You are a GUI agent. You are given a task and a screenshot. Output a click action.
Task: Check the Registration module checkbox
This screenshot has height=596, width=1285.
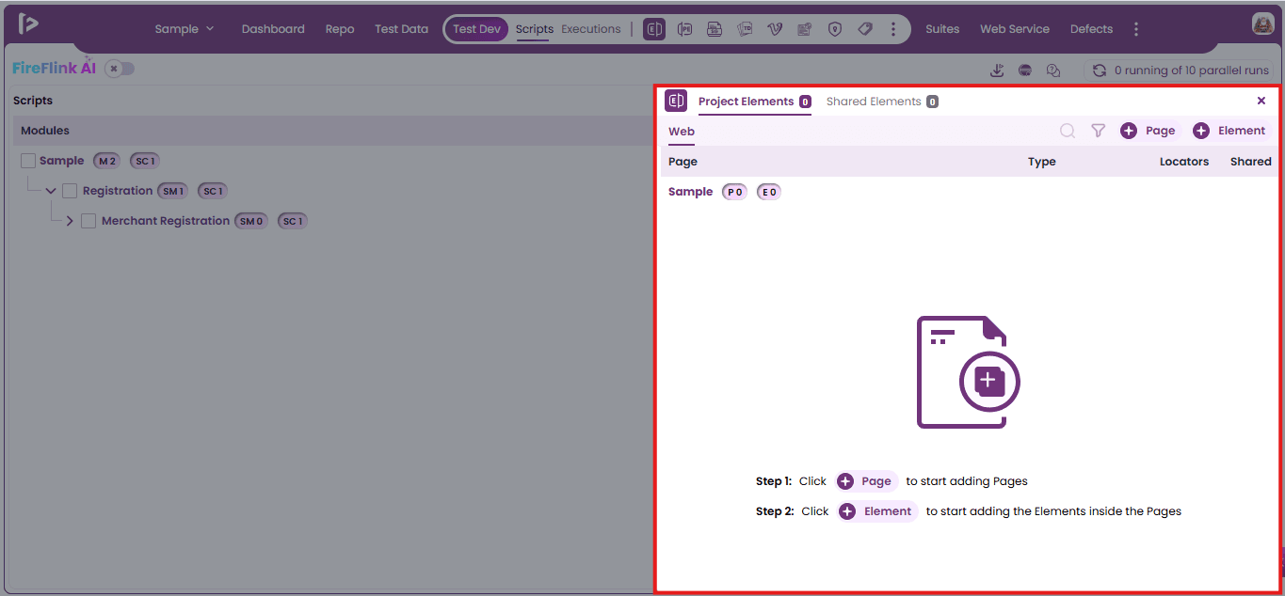(x=70, y=191)
